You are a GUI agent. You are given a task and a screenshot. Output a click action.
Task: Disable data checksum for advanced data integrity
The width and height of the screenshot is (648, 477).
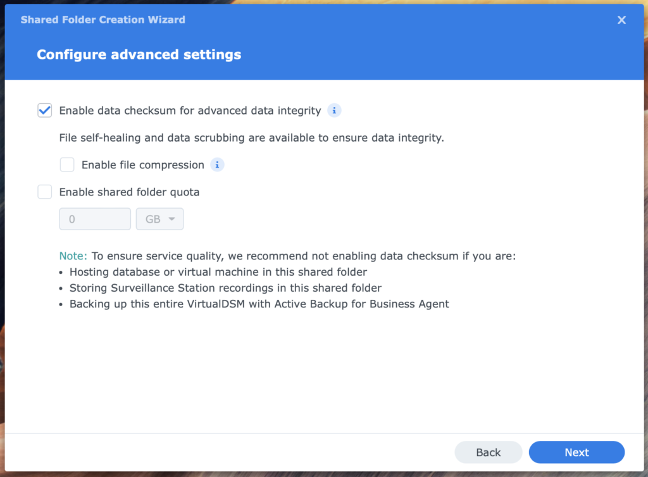click(44, 110)
